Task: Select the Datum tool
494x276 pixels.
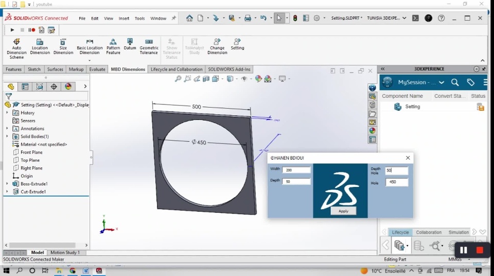Action: [130, 44]
